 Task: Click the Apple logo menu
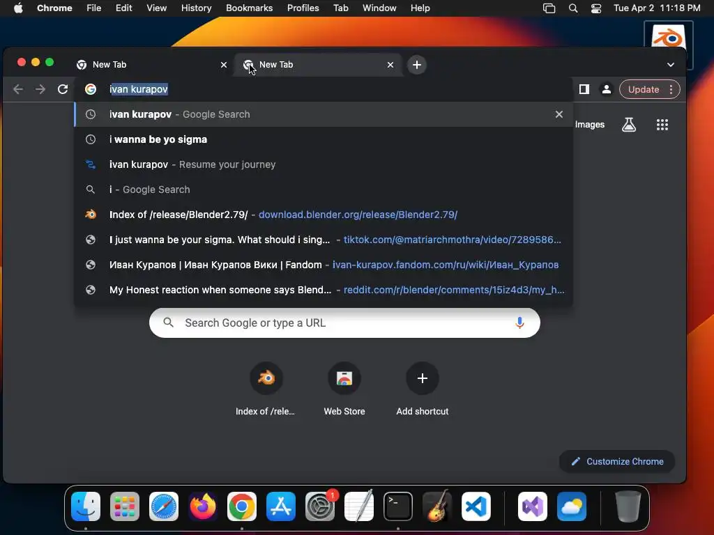[18, 8]
